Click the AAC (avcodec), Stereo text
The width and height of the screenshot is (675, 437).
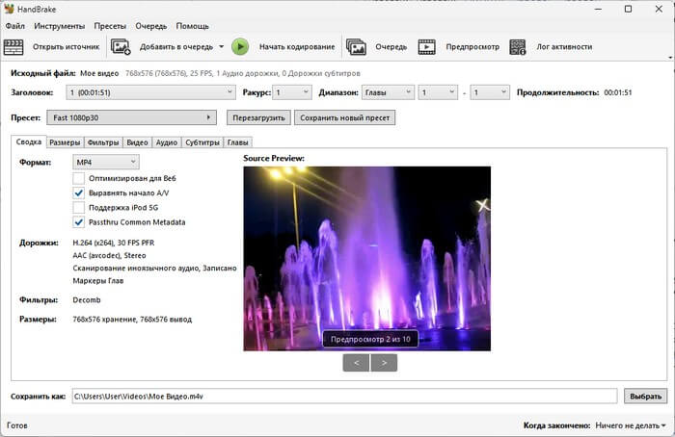pyautogui.click(x=109, y=255)
